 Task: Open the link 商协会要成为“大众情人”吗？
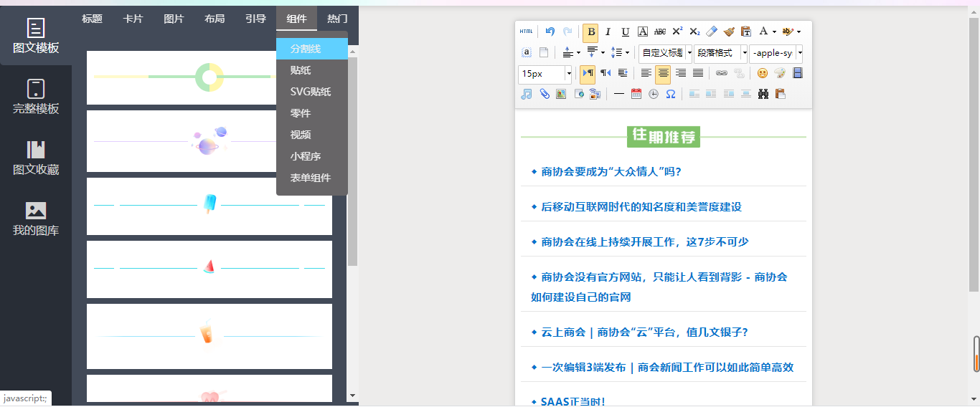[x=611, y=172]
